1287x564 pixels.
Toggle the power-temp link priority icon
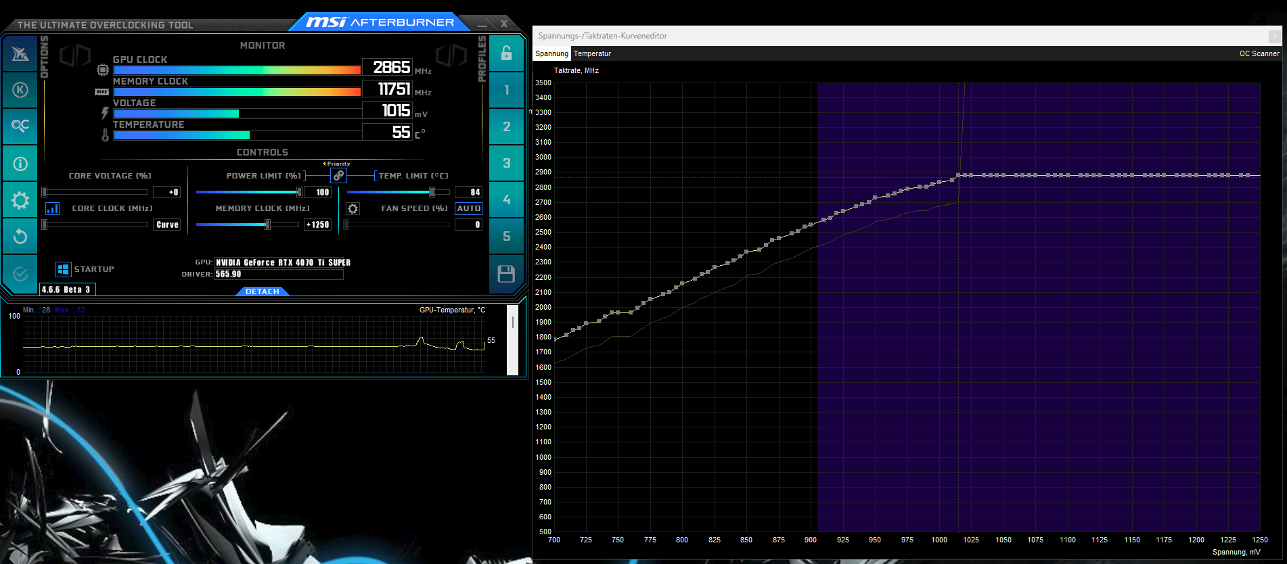pyautogui.click(x=338, y=175)
